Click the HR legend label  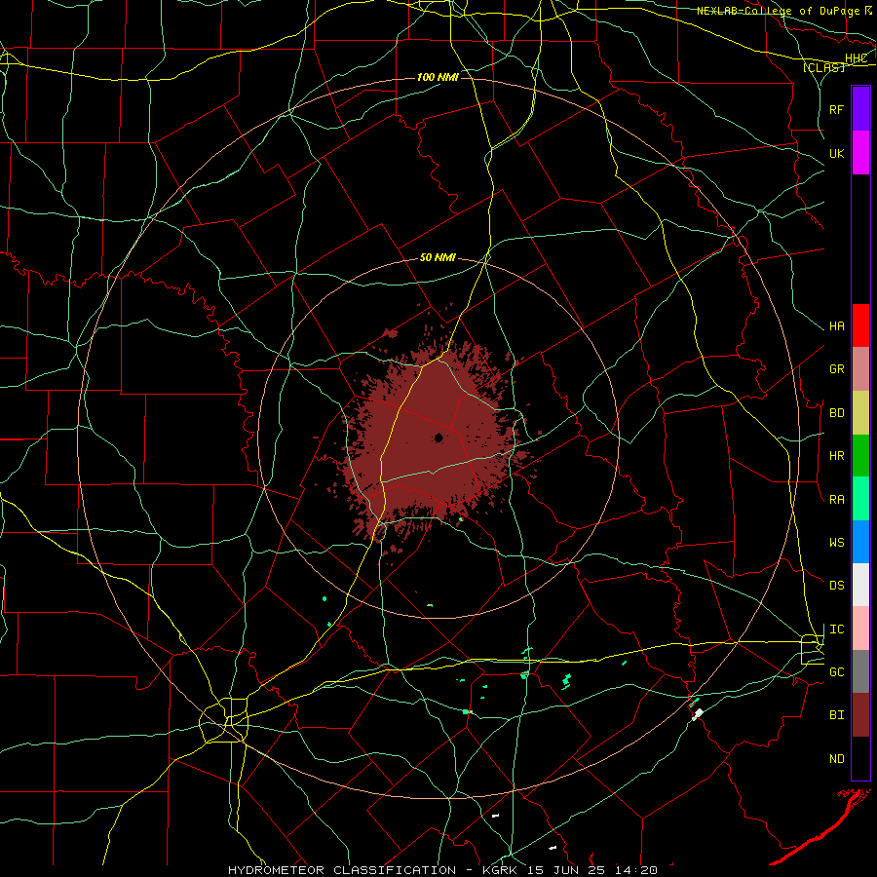[x=837, y=456]
